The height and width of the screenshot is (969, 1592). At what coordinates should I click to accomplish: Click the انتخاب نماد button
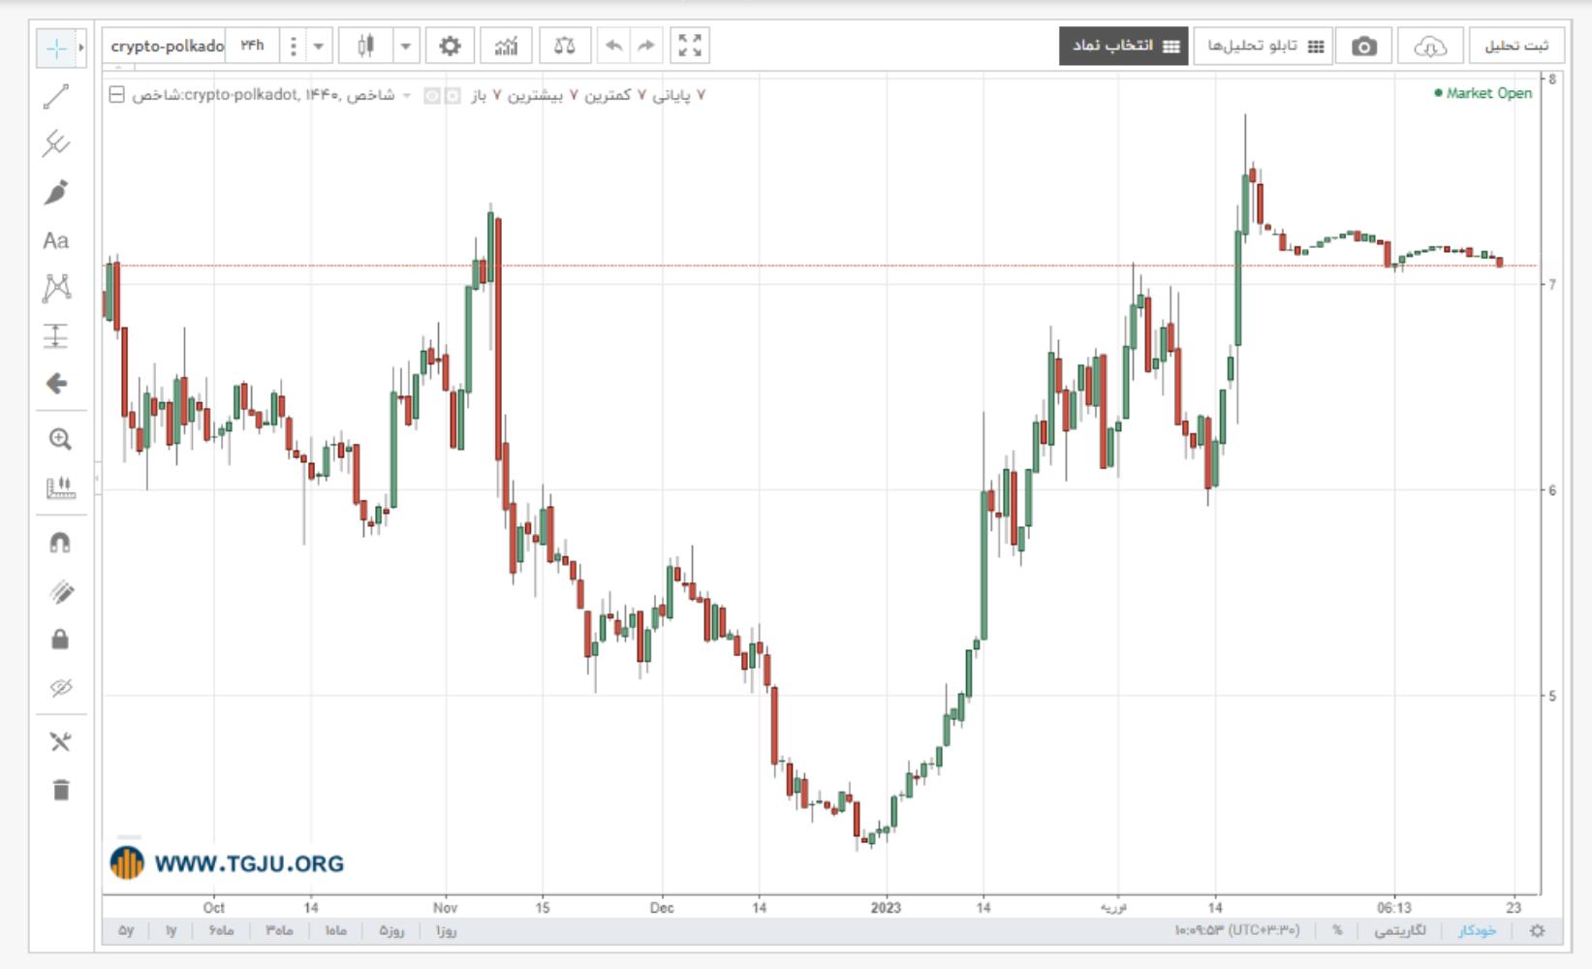click(1124, 47)
